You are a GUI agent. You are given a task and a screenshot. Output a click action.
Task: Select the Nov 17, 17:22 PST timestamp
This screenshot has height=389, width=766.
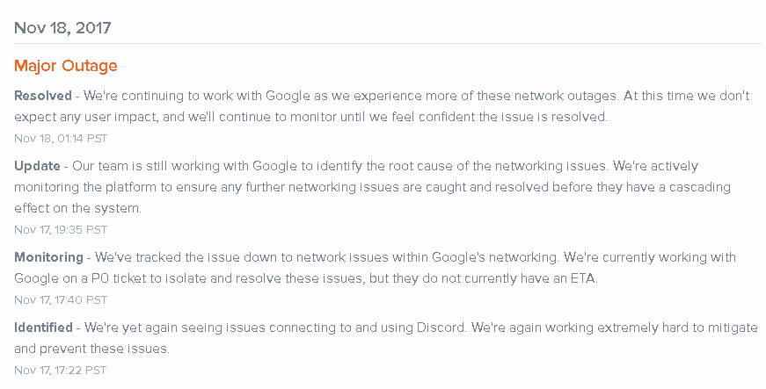(x=61, y=370)
